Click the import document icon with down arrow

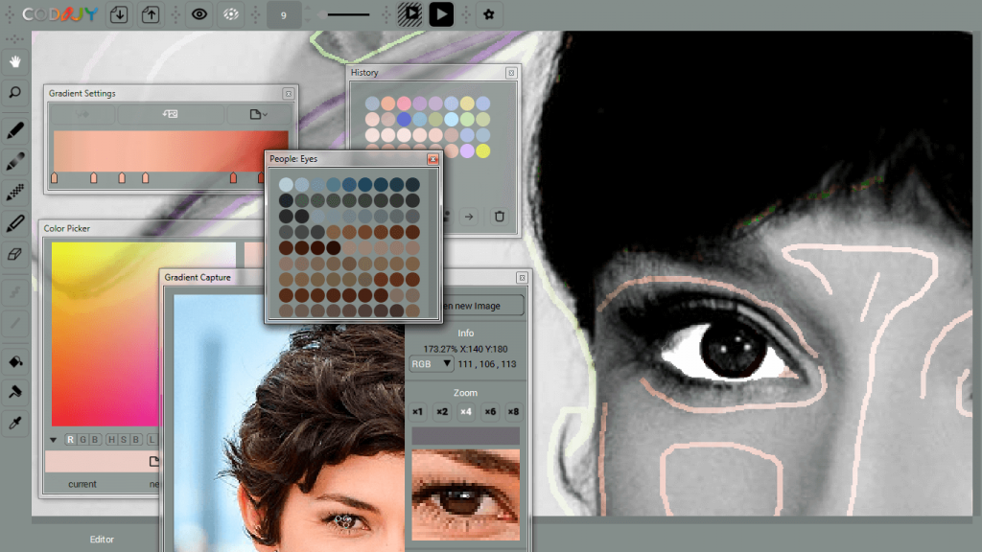pos(119,14)
